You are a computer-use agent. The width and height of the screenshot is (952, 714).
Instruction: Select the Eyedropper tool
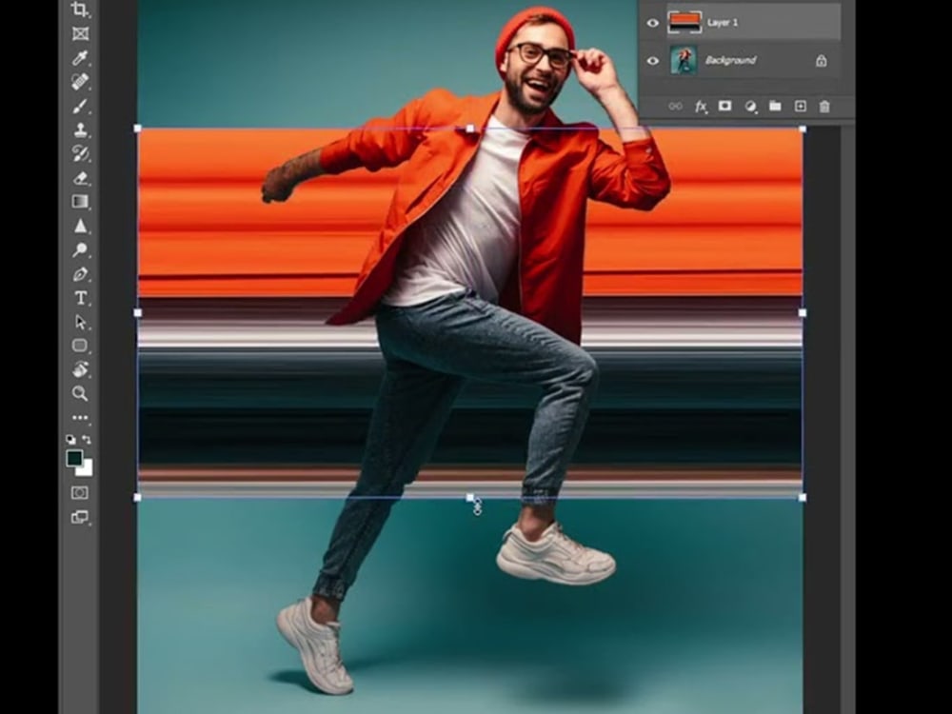[81, 57]
